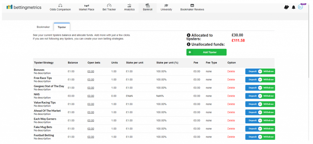Click the notification bell icon
Screen dimensions: 313x144
point(293,7)
